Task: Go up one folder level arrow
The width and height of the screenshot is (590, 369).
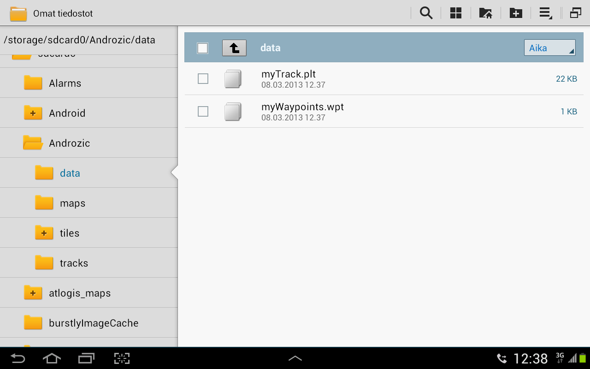Action: pos(234,48)
